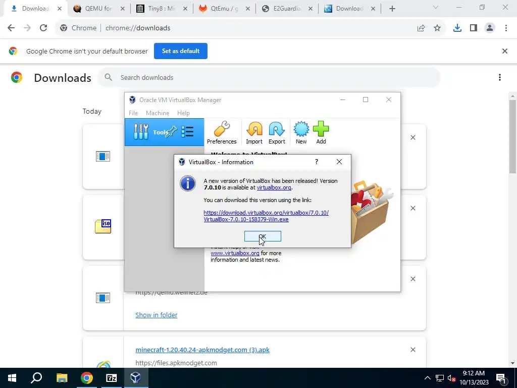Switch to the Tiny8 browser tab
The height and width of the screenshot is (388, 517).
pyautogui.click(x=162, y=9)
